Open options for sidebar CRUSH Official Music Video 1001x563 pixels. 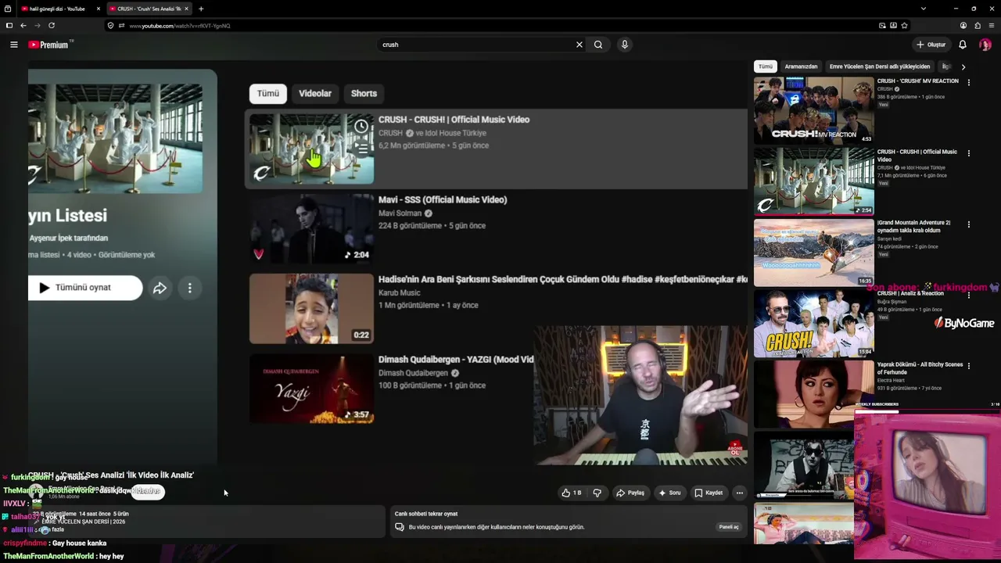click(969, 153)
